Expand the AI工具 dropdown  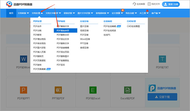[x=144, y=13]
